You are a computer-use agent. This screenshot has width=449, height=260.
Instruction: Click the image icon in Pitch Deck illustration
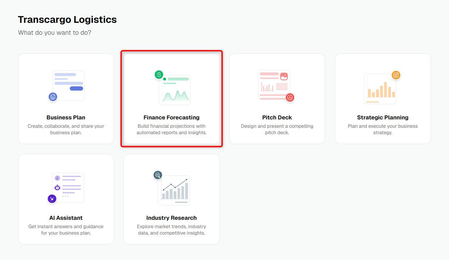284,76
